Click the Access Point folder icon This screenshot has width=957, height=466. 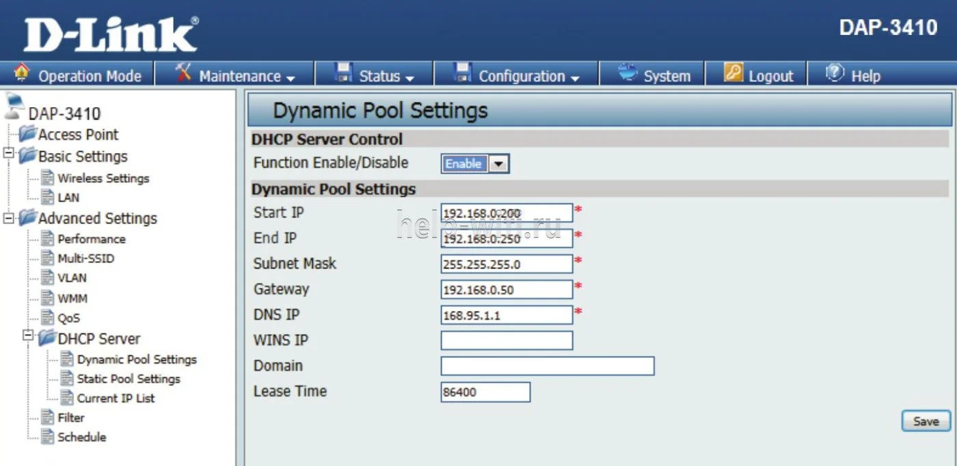28,134
